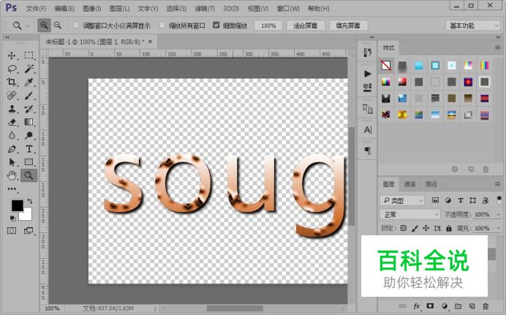This screenshot has height=315, width=506.
Task: Create a new layer
Action: 472,306
